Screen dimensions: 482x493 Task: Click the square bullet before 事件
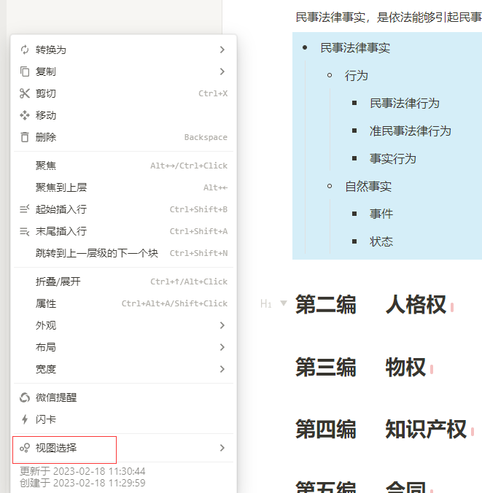pos(354,214)
